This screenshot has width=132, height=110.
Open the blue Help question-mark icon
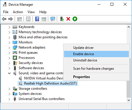click(37, 19)
